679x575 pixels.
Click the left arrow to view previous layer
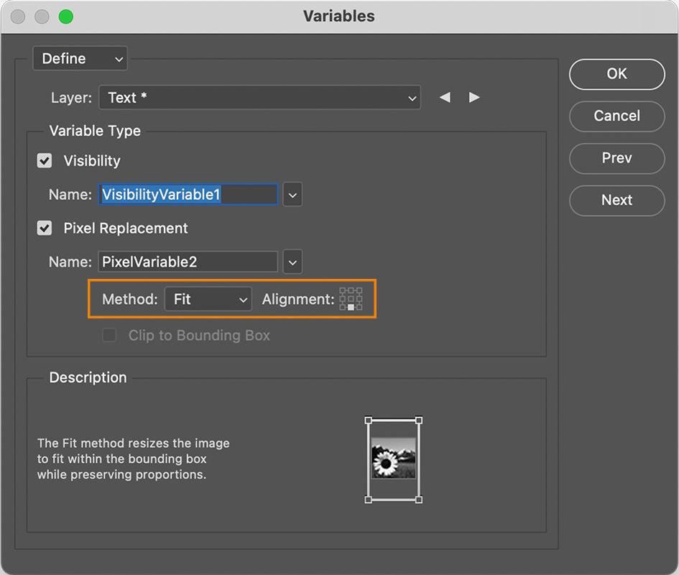445,97
